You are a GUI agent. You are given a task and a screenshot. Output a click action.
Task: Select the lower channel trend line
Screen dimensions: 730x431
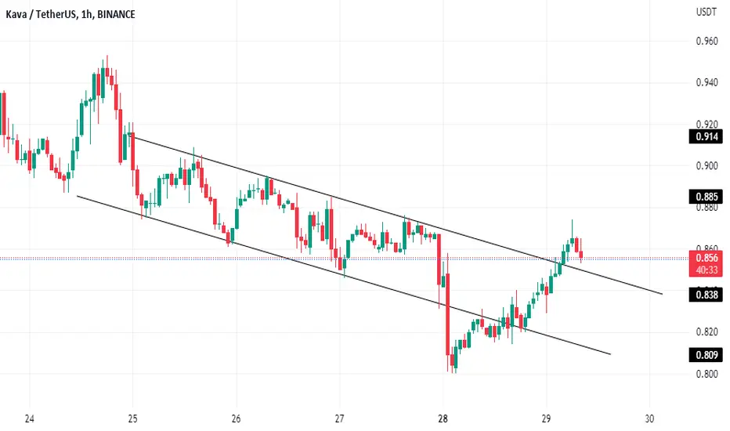click(x=343, y=275)
